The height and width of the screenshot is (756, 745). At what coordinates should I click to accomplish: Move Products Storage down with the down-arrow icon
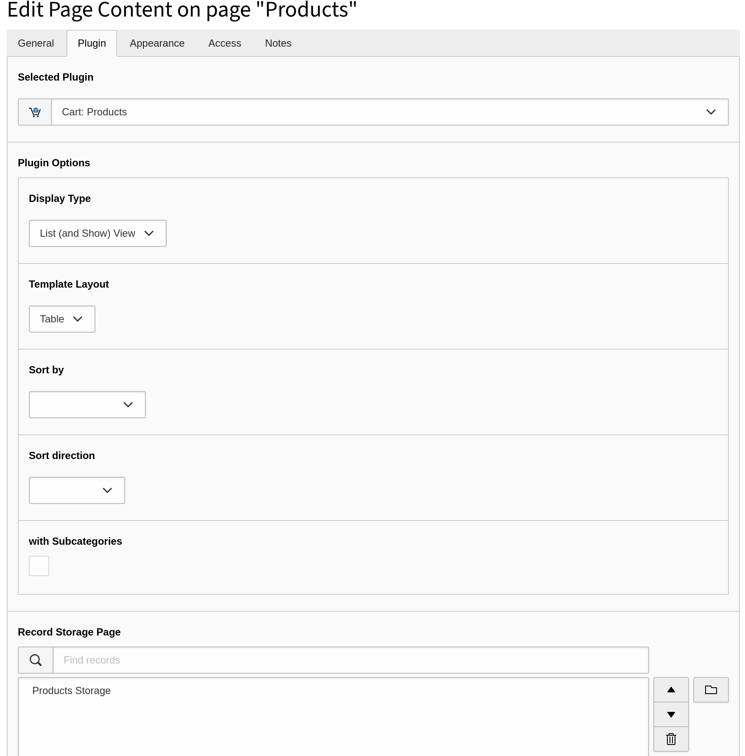click(x=671, y=714)
